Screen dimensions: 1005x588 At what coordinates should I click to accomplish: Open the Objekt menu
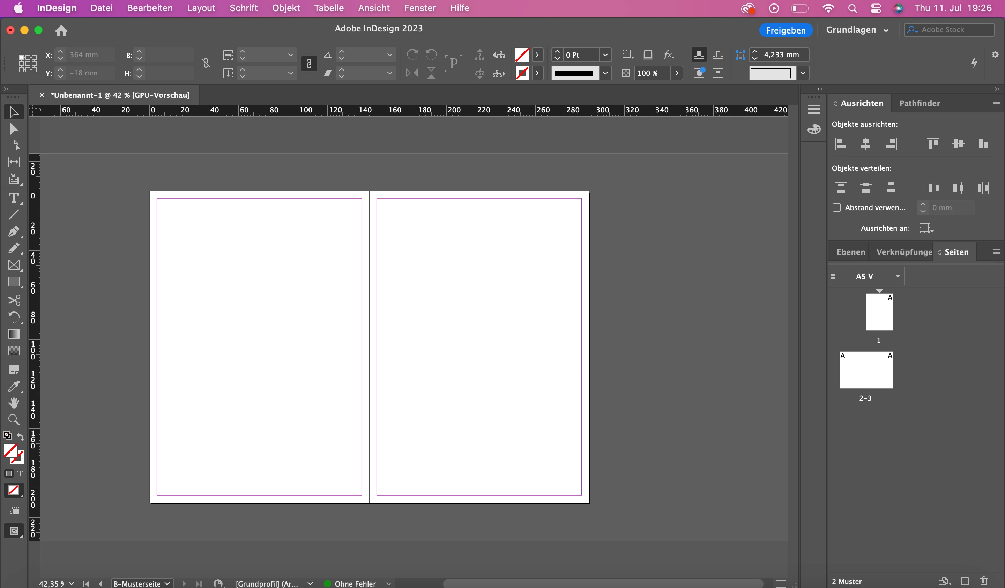[x=285, y=8]
